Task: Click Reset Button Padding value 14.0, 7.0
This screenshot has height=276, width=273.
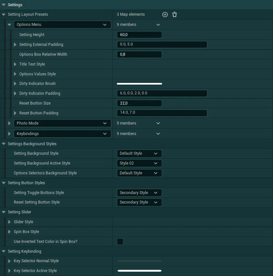Action: [162, 113]
